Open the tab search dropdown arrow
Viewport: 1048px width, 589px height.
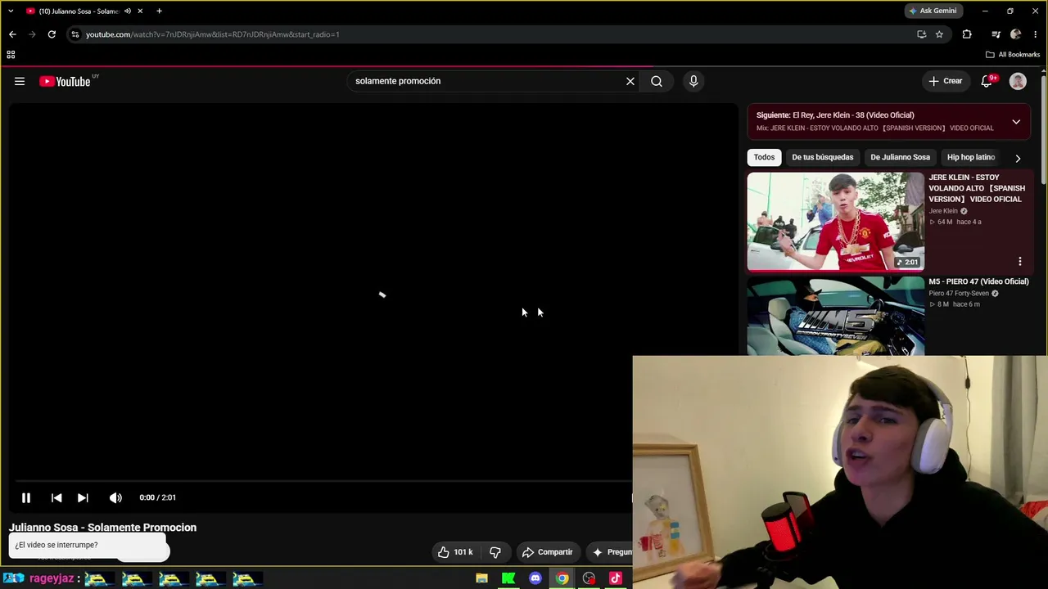pos(11,11)
